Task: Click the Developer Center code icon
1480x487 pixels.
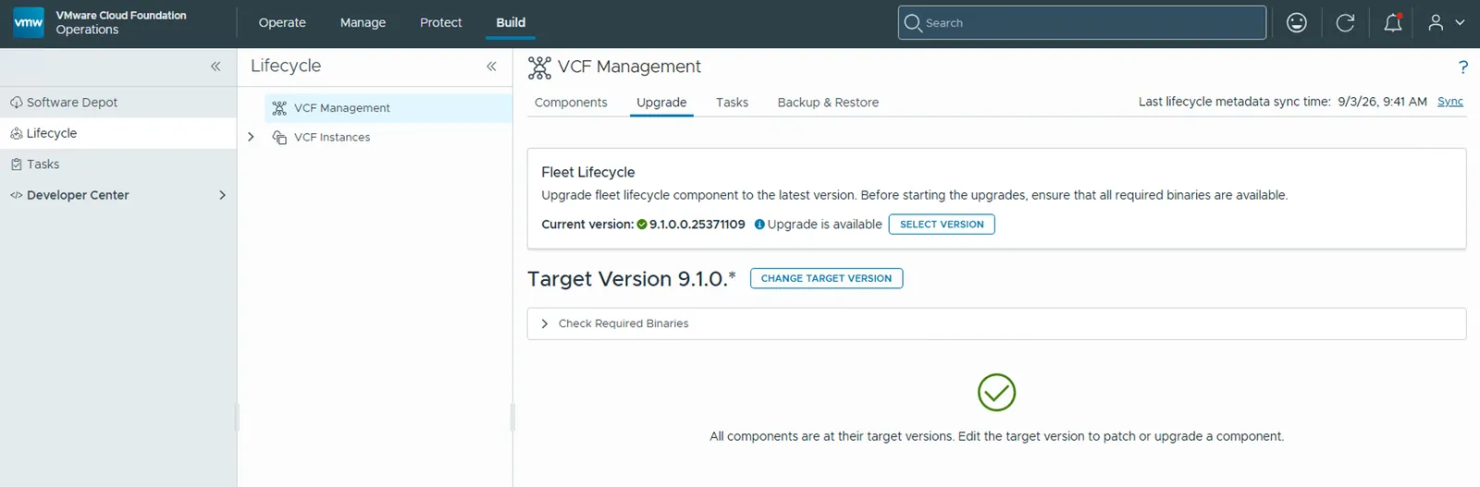Action: [16, 195]
